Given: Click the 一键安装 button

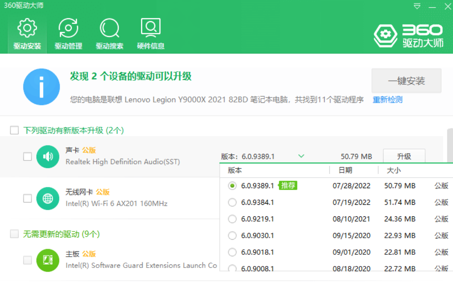Looking at the screenshot, I should tap(406, 81).
